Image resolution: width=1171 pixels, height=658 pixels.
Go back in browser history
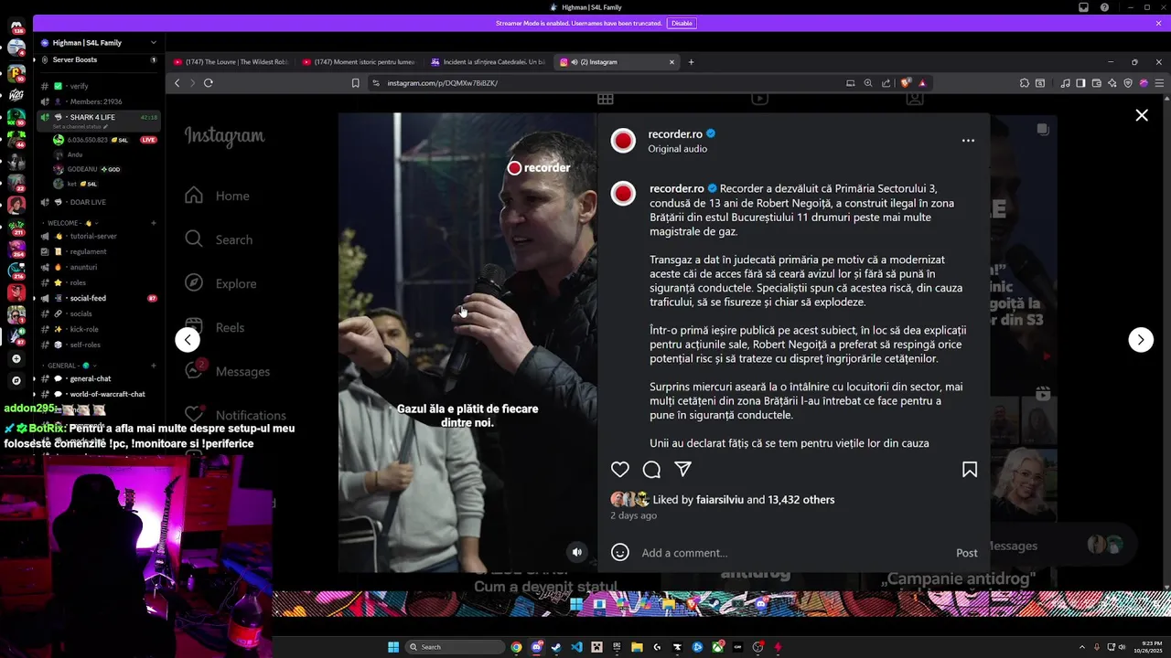coord(177,83)
